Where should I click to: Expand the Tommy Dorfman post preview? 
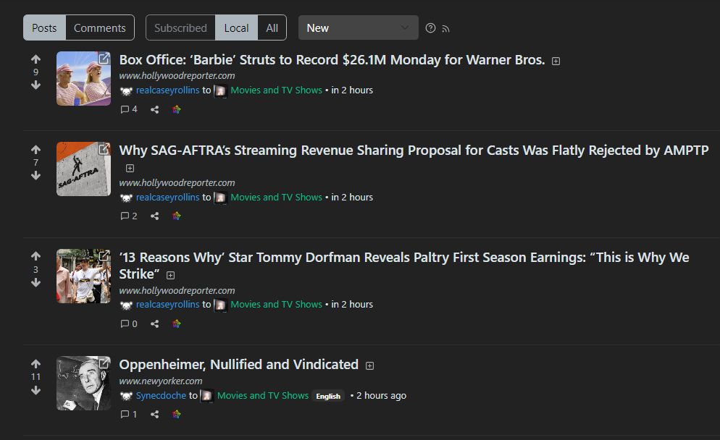[170, 275]
